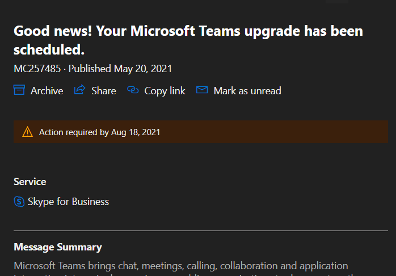The height and width of the screenshot is (276, 396).
Task: Click the 'Microsoft Teams brings chat' summary paragraph
Action: [x=180, y=266]
